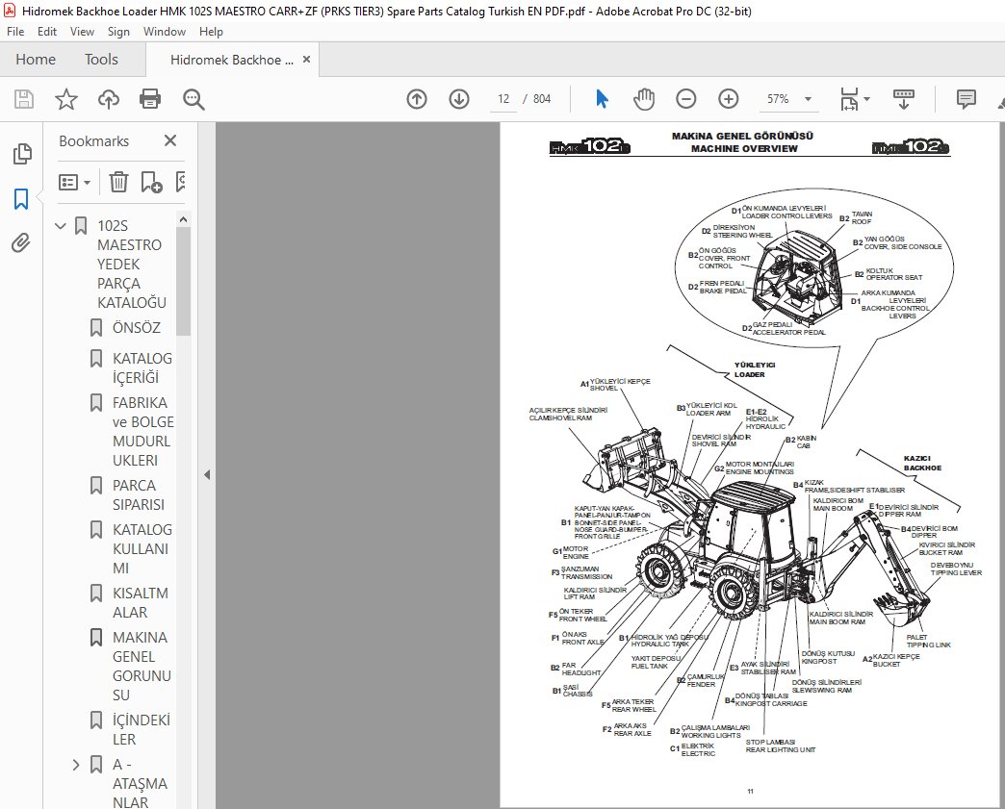
Task: Open the fit page options icon
Action: coord(849,99)
